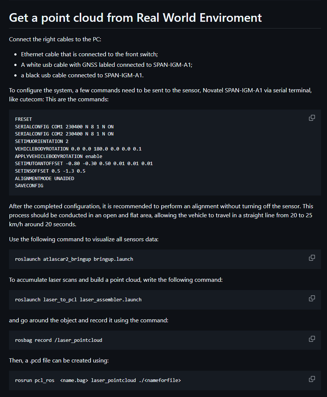The image size is (327, 397).
Task: Copy the rosrun pcl_ros command
Action: click(312, 379)
